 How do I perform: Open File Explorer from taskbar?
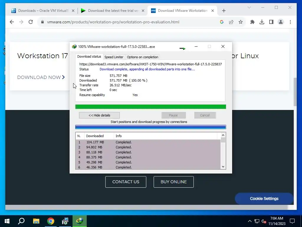36,221
